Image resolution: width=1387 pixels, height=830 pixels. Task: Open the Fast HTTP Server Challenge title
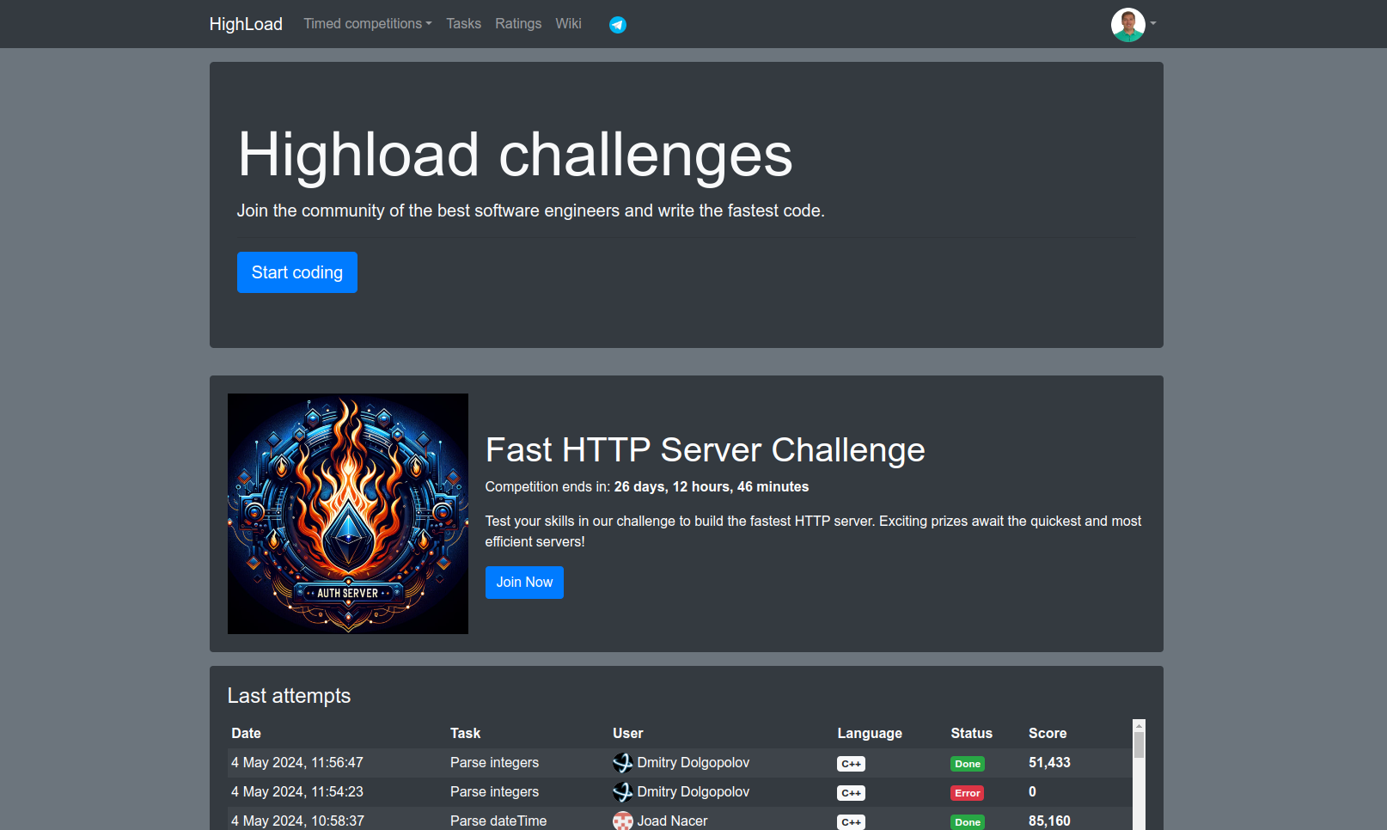705,450
